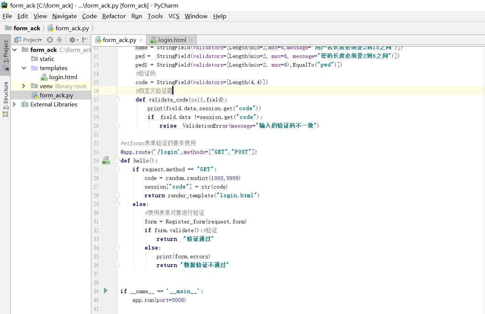485x314 pixels.
Task: Open the Code menu
Action: click(89, 16)
